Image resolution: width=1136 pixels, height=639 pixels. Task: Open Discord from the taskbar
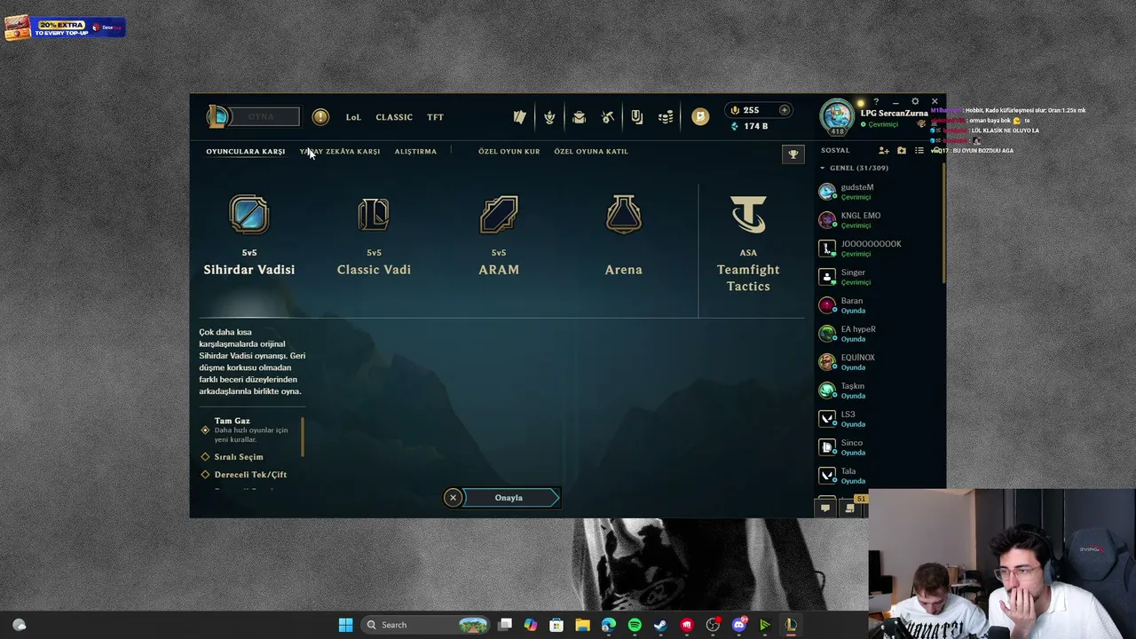point(738,625)
